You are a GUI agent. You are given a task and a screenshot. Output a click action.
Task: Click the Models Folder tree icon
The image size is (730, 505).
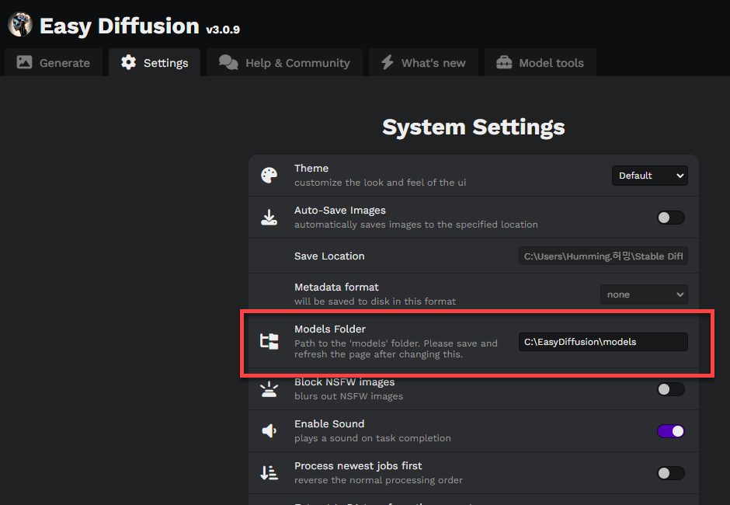pyautogui.click(x=269, y=342)
